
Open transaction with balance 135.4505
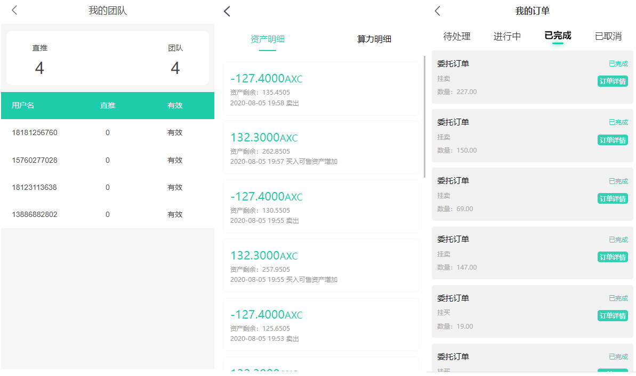321,89
